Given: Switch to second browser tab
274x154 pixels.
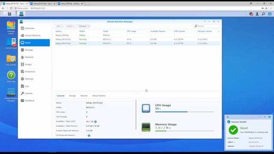Looking at the screenshot, I should [x=43, y=3].
